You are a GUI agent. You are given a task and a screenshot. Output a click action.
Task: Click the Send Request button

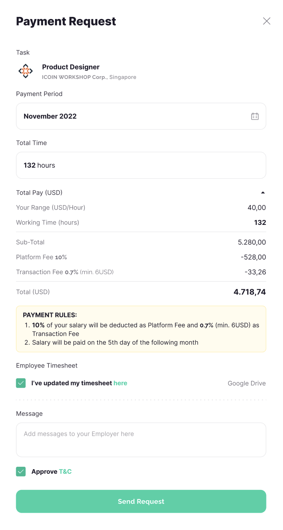pos(141,501)
